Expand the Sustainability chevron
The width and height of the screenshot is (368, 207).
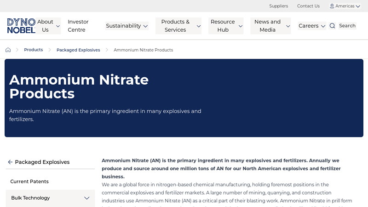[x=145, y=26]
